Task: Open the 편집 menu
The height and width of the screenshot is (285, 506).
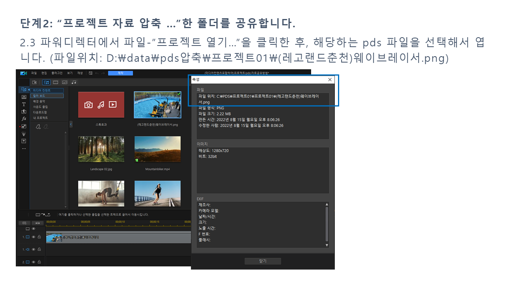Action: point(44,73)
